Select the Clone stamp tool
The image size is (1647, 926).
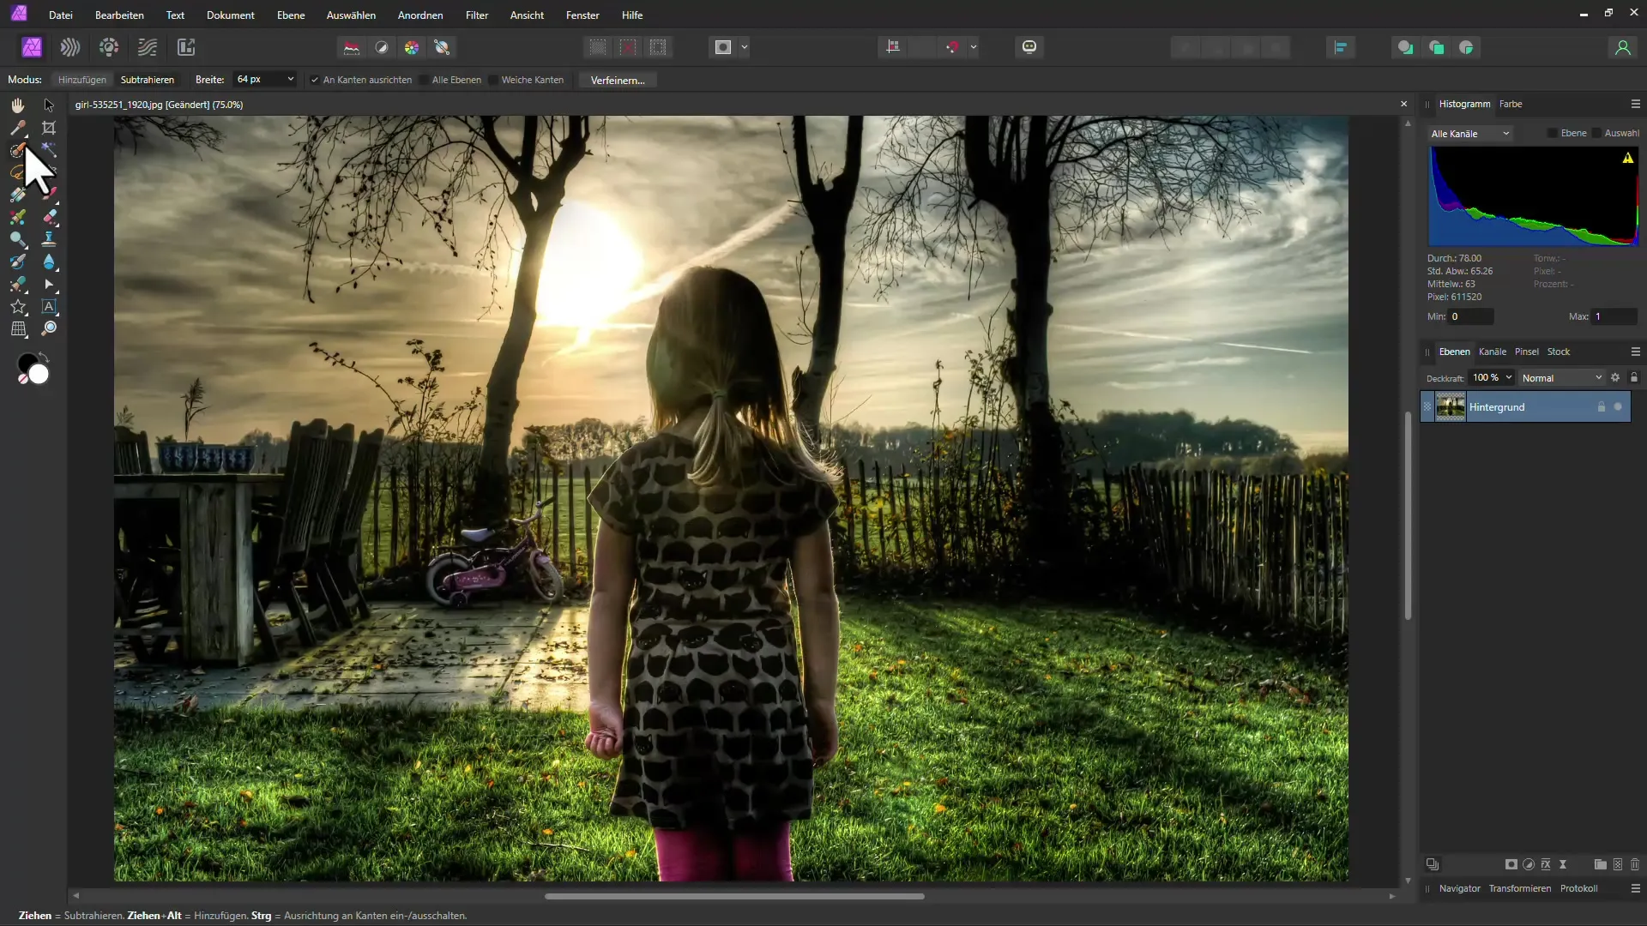(x=49, y=239)
